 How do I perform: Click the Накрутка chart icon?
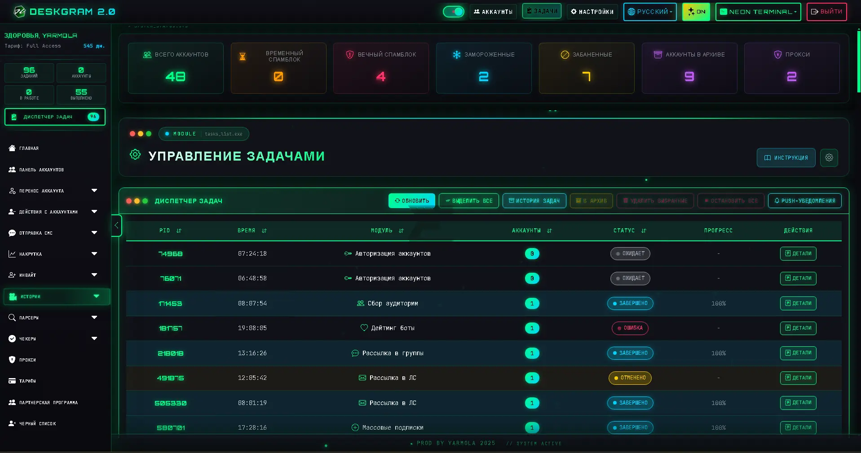click(12, 254)
